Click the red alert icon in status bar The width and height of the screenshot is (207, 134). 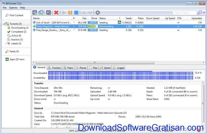[x=199, y=131]
